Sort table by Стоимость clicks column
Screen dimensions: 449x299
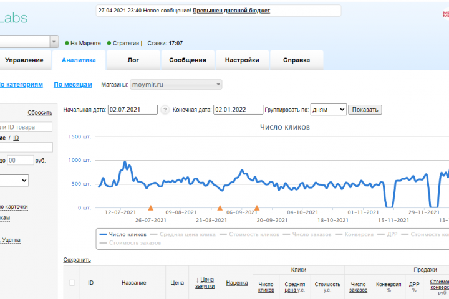327,285
